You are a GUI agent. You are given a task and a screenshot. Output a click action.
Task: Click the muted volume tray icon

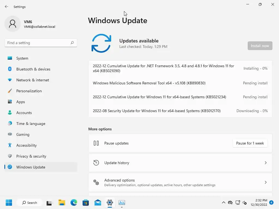click(x=245, y=202)
